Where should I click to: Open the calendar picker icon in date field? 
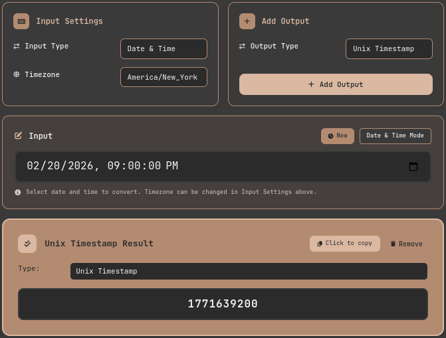coord(413,167)
